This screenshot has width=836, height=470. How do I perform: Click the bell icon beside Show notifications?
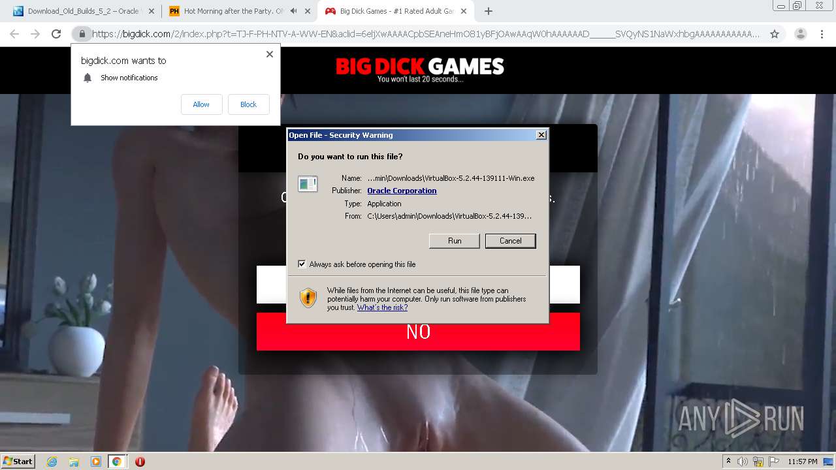(x=88, y=78)
